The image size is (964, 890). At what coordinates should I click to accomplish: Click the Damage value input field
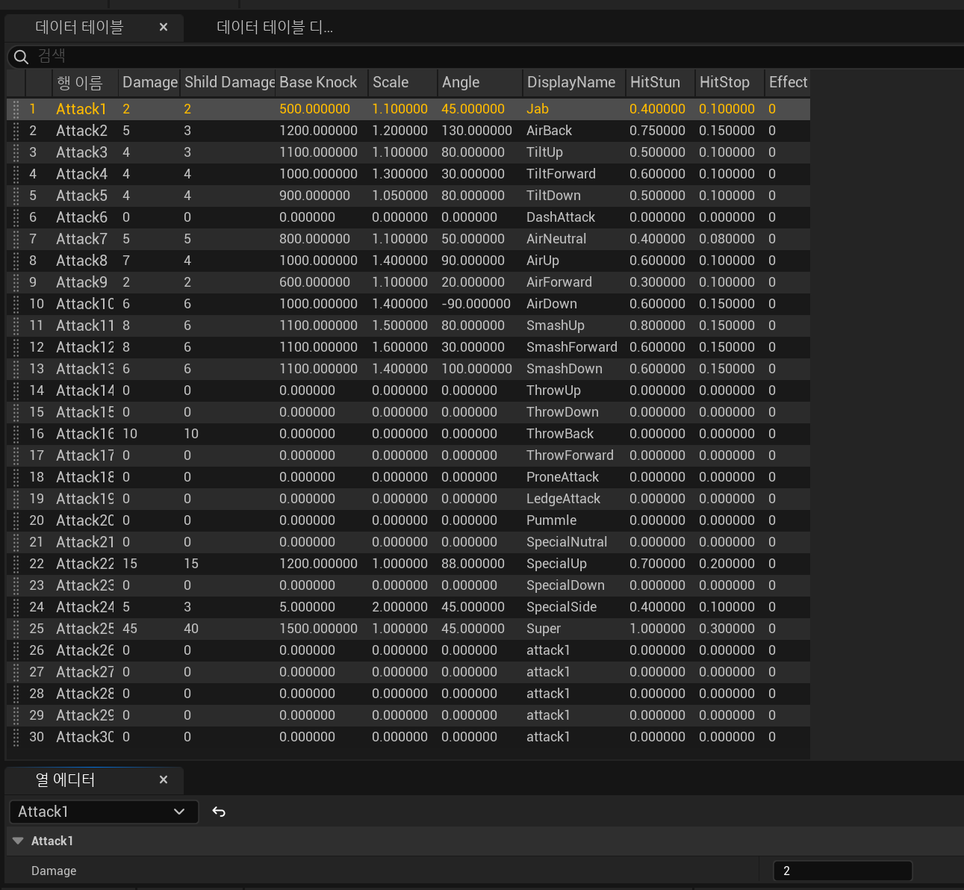coord(843,871)
